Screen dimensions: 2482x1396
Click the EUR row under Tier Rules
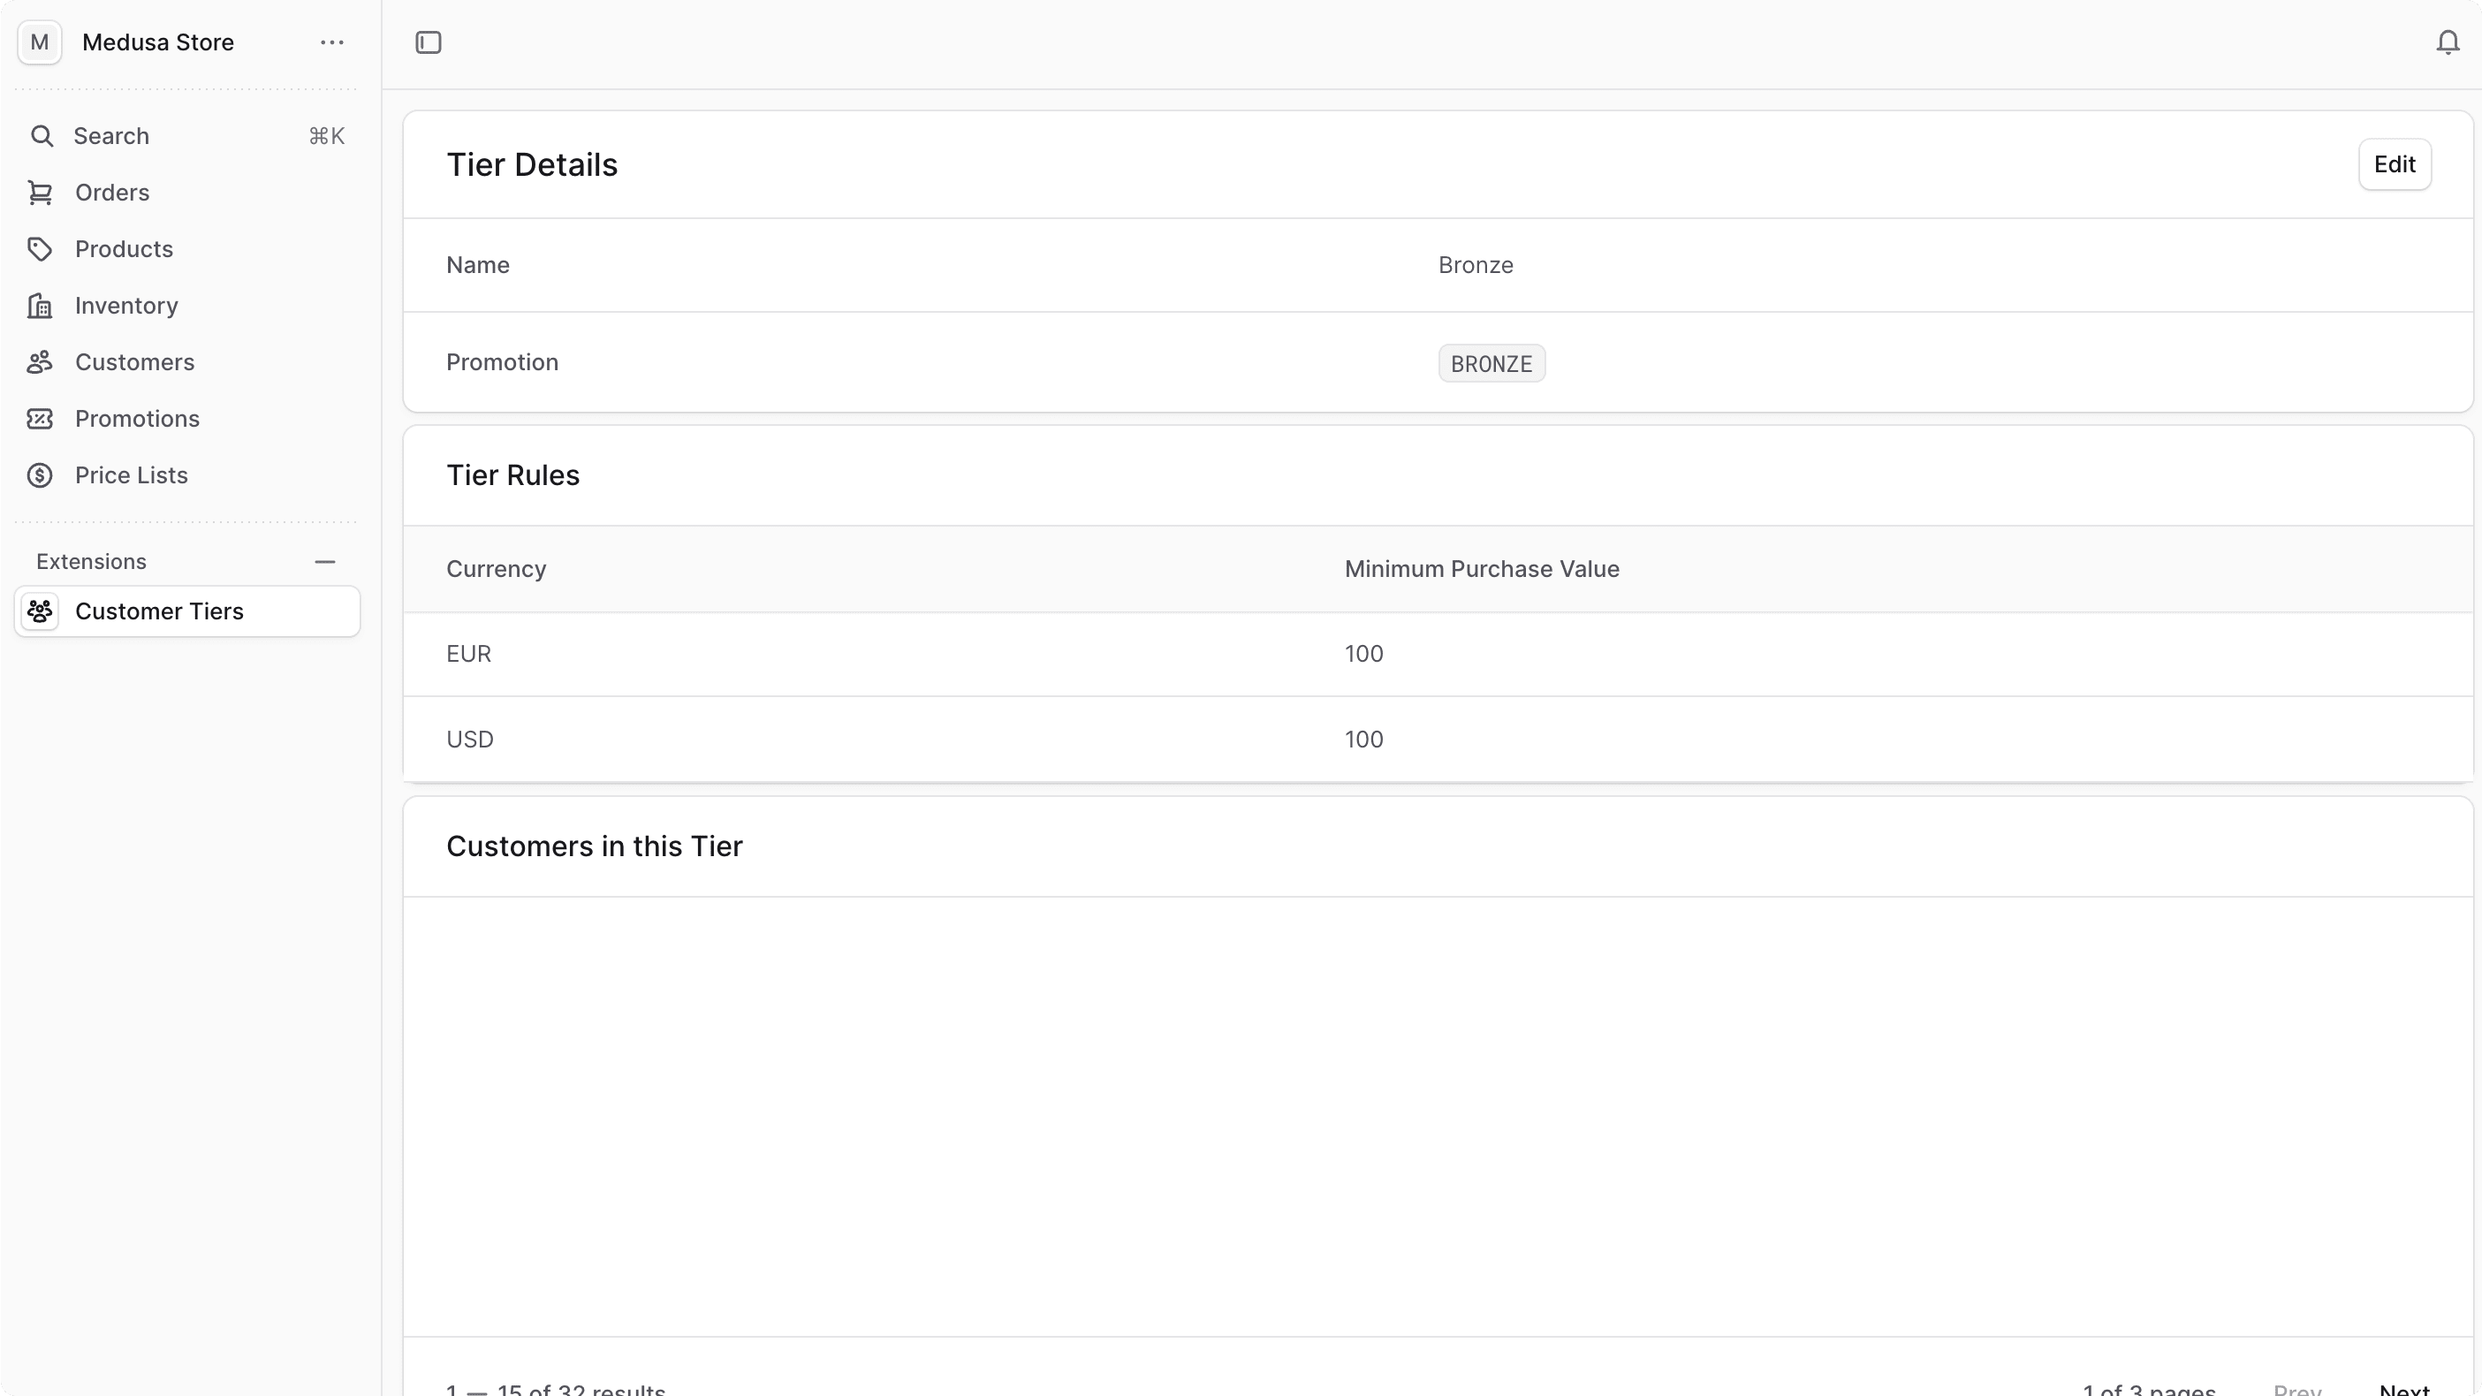(x=468, y=654)
